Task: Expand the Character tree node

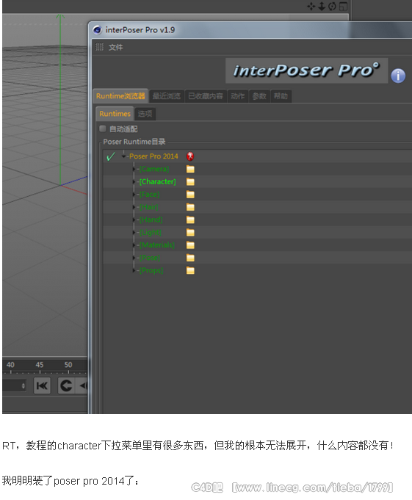Action: (x=134, y=182)
